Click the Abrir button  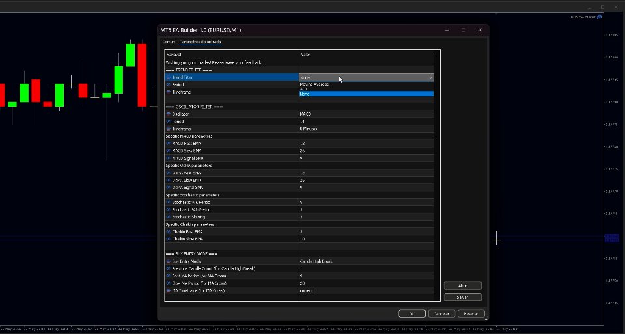point(462,286)
